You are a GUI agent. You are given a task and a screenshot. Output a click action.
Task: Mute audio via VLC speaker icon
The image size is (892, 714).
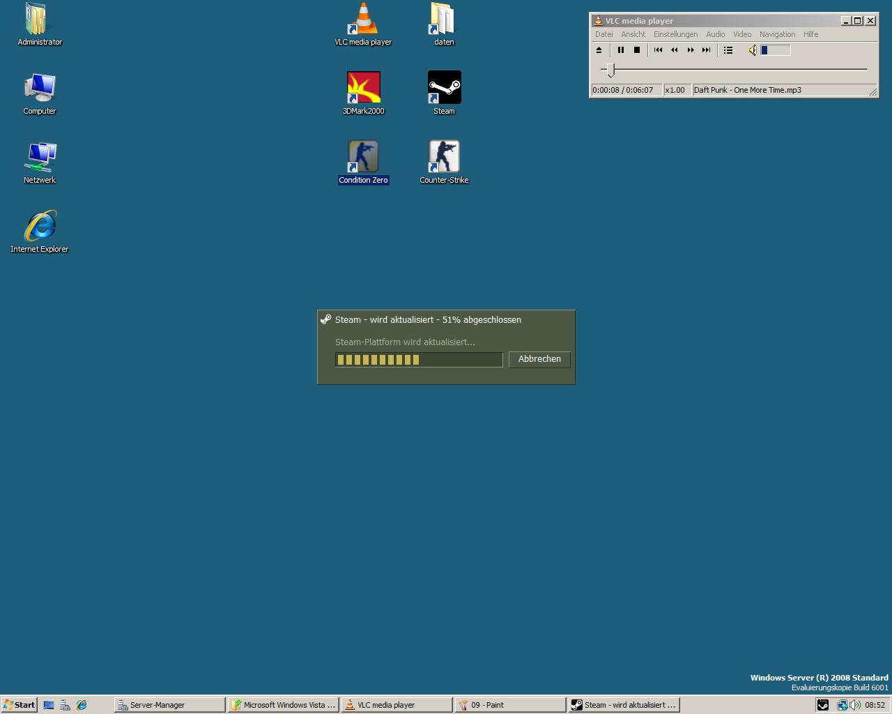(753, 50)
